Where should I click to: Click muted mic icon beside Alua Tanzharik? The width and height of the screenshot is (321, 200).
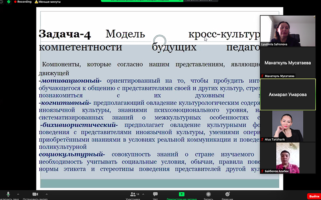pyautogui.click(x=262, y=139)
